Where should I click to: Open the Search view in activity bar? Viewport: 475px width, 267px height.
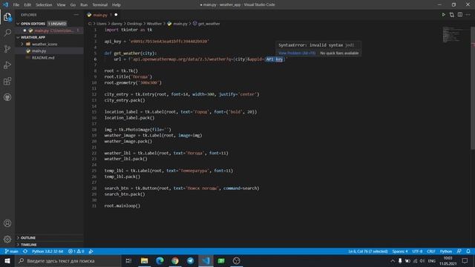[x=7, y=33]
